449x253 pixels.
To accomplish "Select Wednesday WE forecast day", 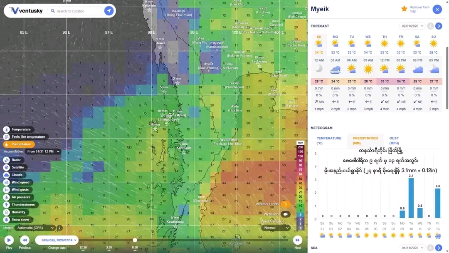I will coord(368,45).
